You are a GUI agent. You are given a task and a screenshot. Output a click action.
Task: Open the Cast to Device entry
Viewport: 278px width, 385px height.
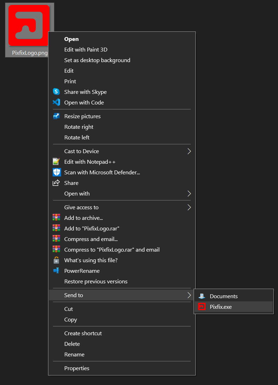(x=122, y=151)
